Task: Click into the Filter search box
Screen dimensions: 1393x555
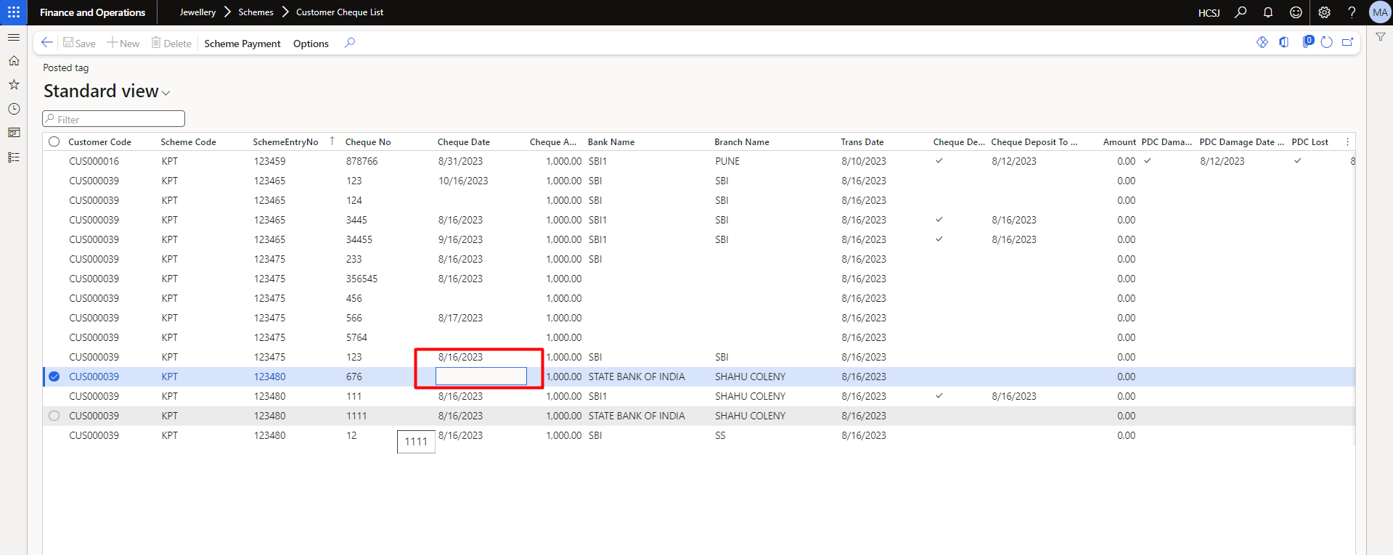Action: (114, 119)
